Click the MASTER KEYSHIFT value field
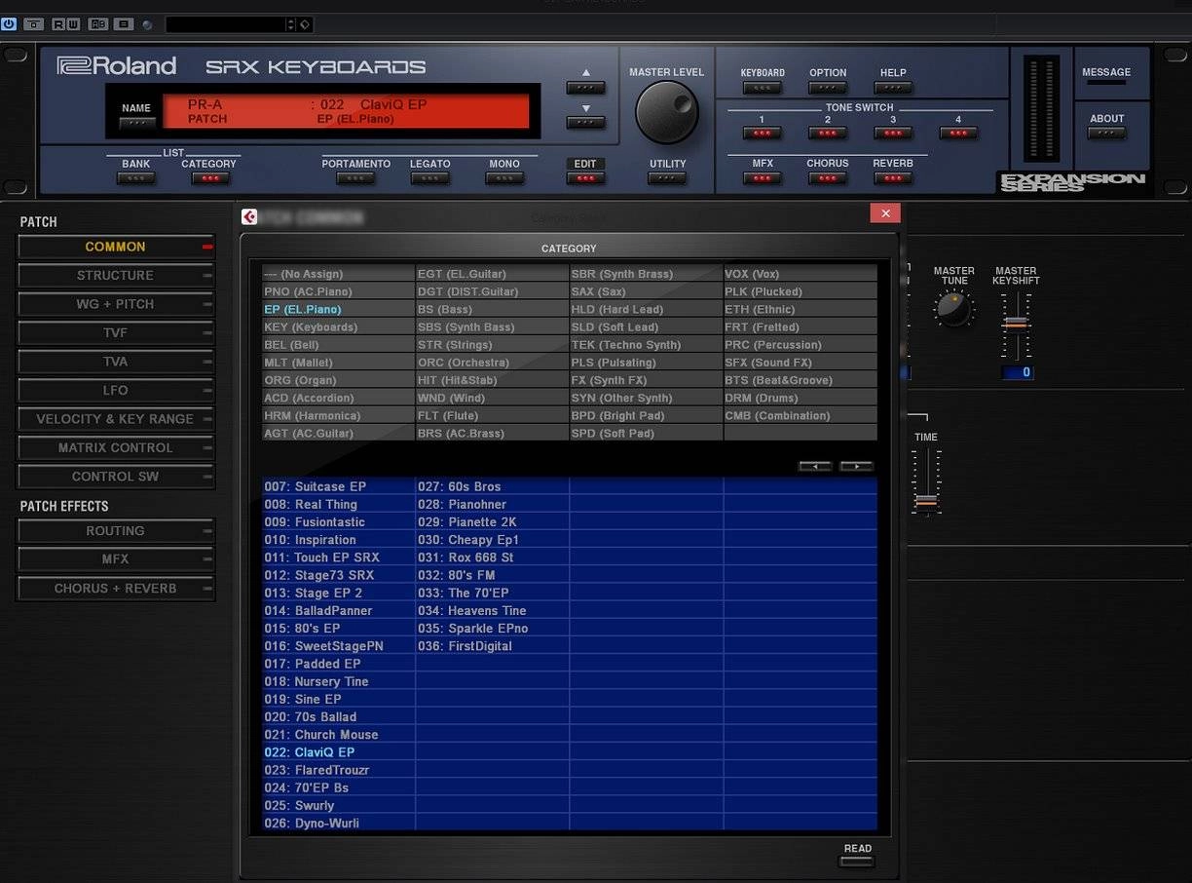Screen dimensions: 1192x883 (x=1019, y=372)
